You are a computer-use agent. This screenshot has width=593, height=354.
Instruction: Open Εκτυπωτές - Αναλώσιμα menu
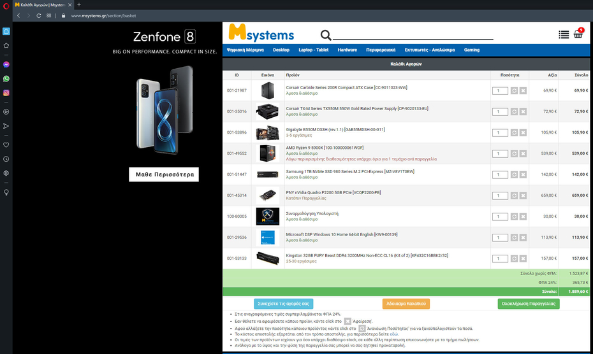click(x=430, y=50)
